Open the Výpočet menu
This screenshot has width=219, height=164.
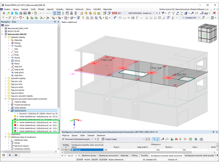50,9
